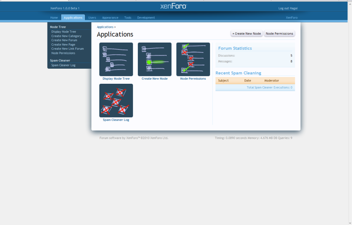
Task: Click the Node Permissions caption under tile
Action: pyautogui.click(x=193, y=79)
